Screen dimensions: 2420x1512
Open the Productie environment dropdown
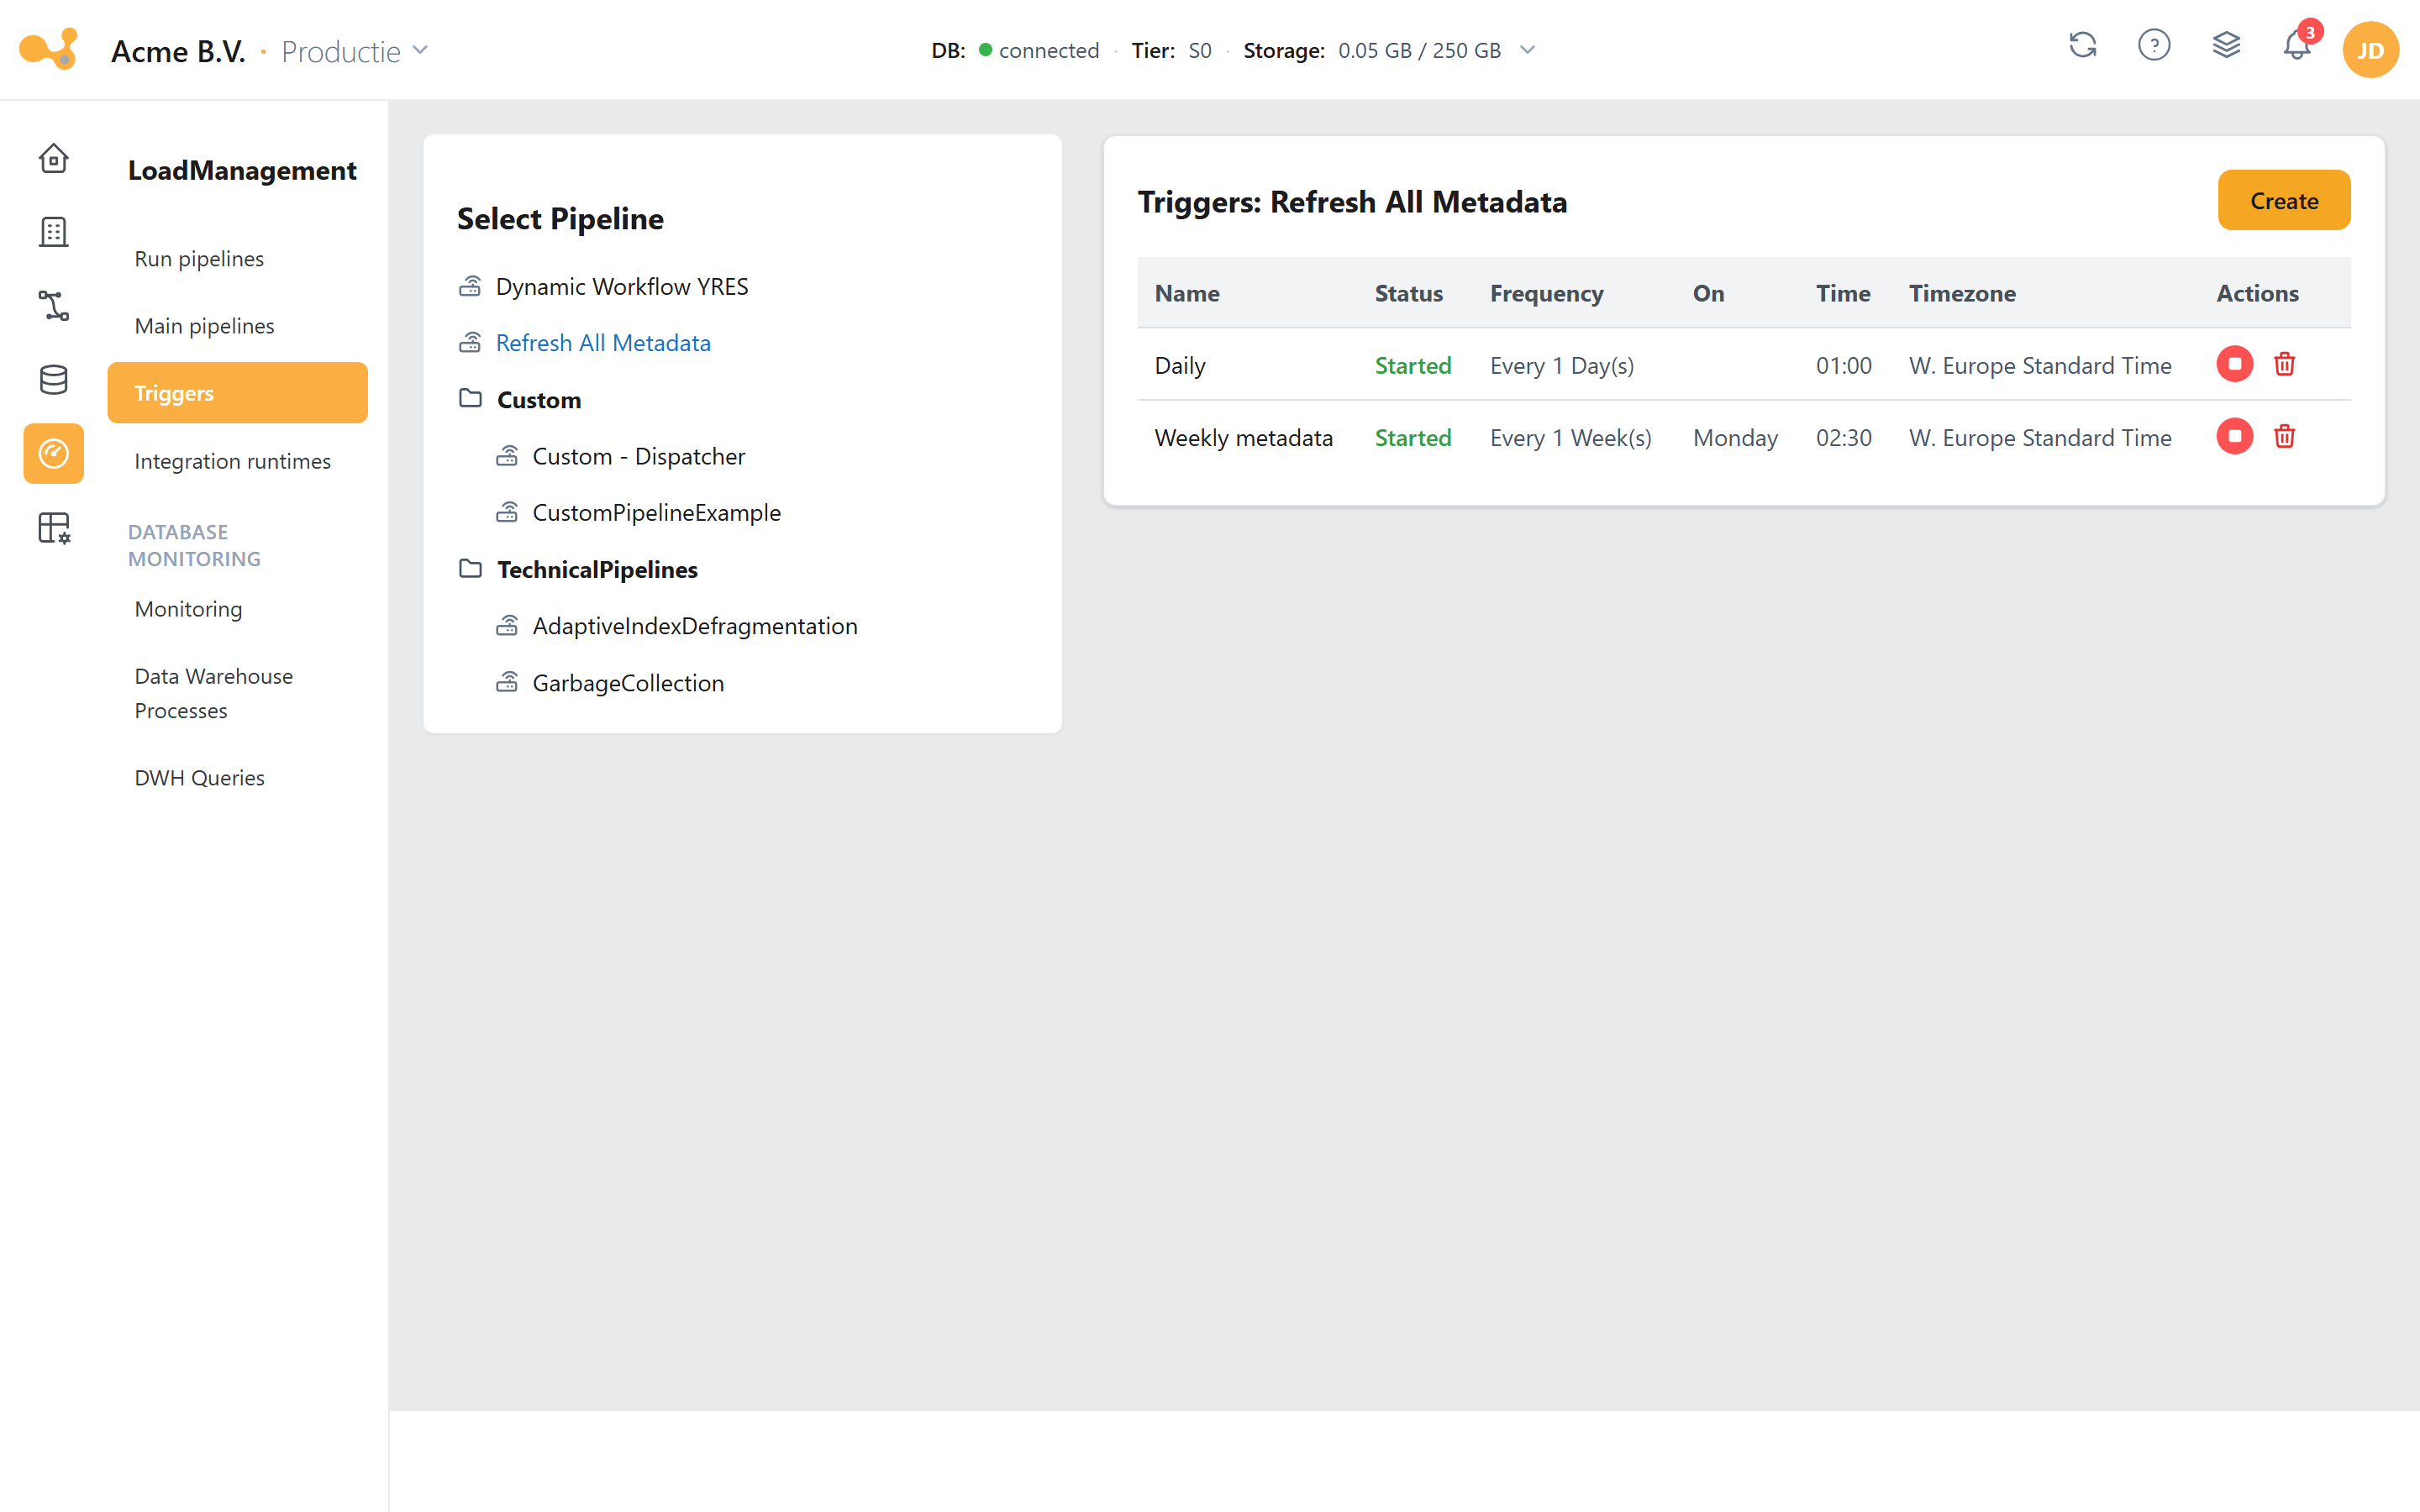click(355, 51)
